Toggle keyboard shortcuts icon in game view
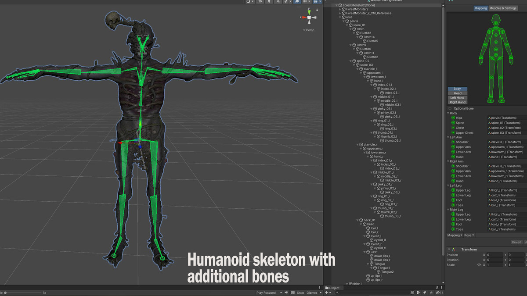 pos(292,292)
